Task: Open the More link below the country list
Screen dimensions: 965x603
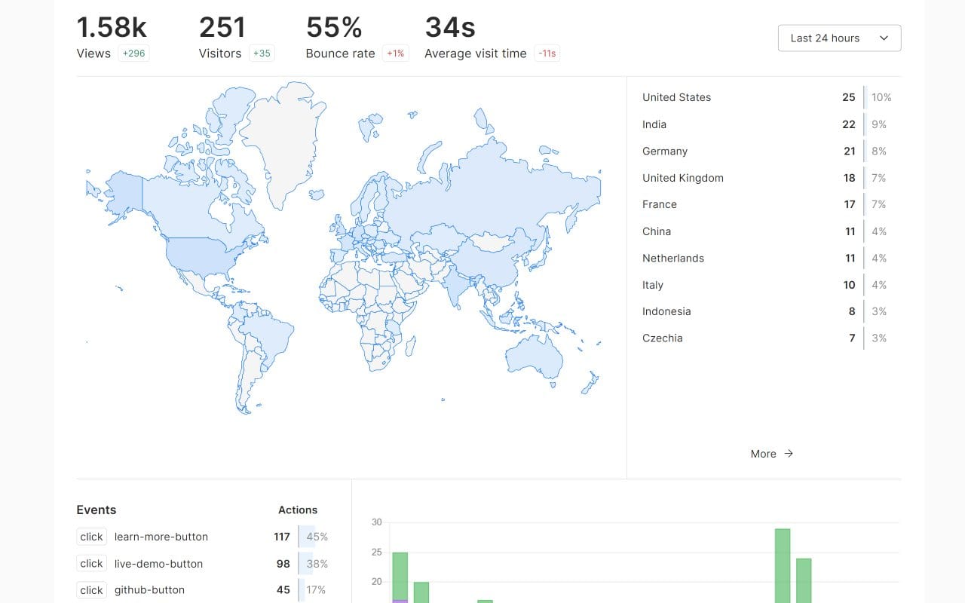Action: (x=762, y=454)
